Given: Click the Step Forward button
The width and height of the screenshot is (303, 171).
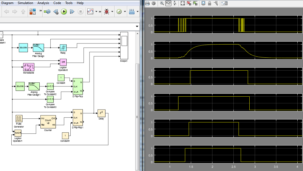Looking at the screenshot, I should [72, 12].
